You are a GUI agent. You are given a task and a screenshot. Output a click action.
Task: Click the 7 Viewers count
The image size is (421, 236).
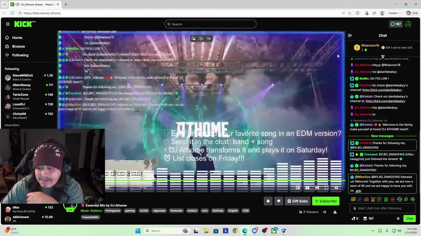[309, 212]
